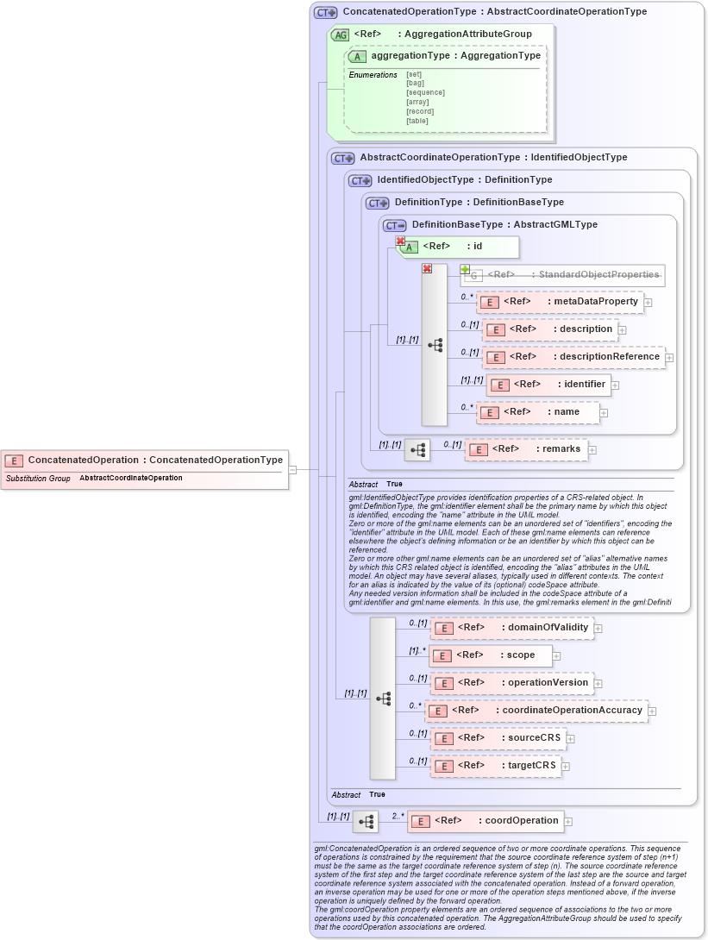
Task: Click the CT icon of AbstractCoordinateOperationType
Action: point(343,159)
